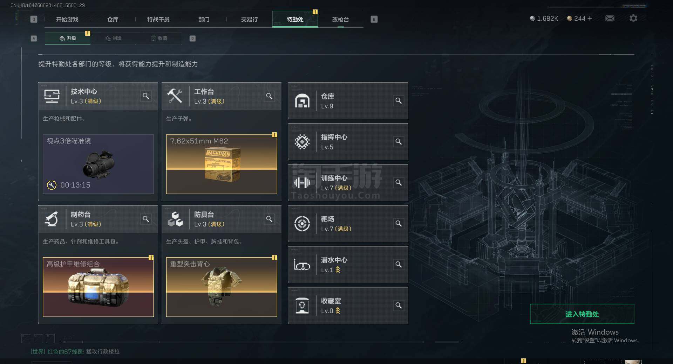The height and width of the screenshot is (364, 673).
Task: Open the 视点3倍瞄准镜 crafting timer card
Action: [x=98, y=164]
